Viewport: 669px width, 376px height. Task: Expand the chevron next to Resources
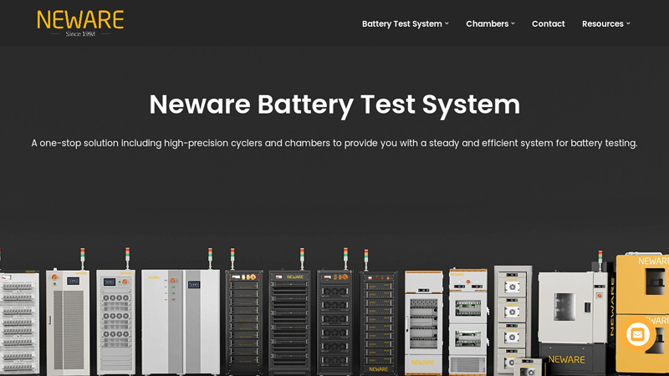pyautogui.click(x=628, y=23)
